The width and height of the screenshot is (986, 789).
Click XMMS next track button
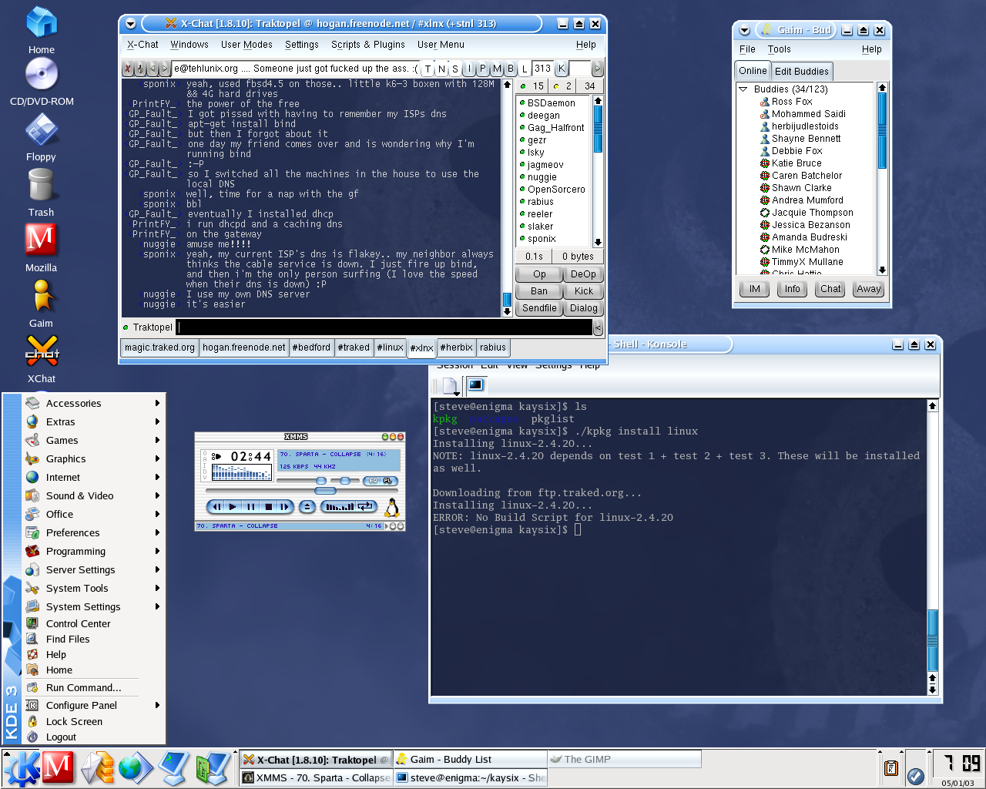(284, 506)
